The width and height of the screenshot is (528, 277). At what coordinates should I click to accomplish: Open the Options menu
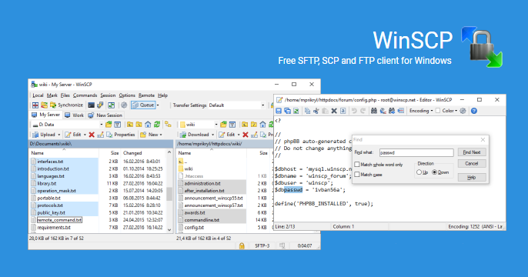pos(127,95)
